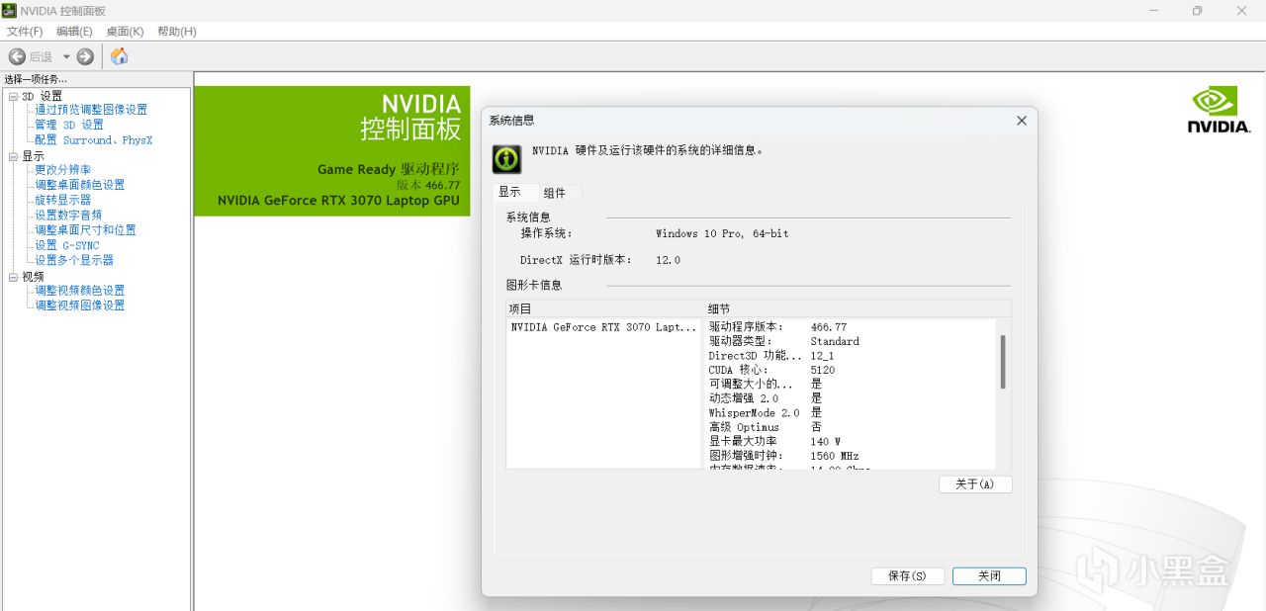Click the home icon in the toolbar

click(119, 56)
